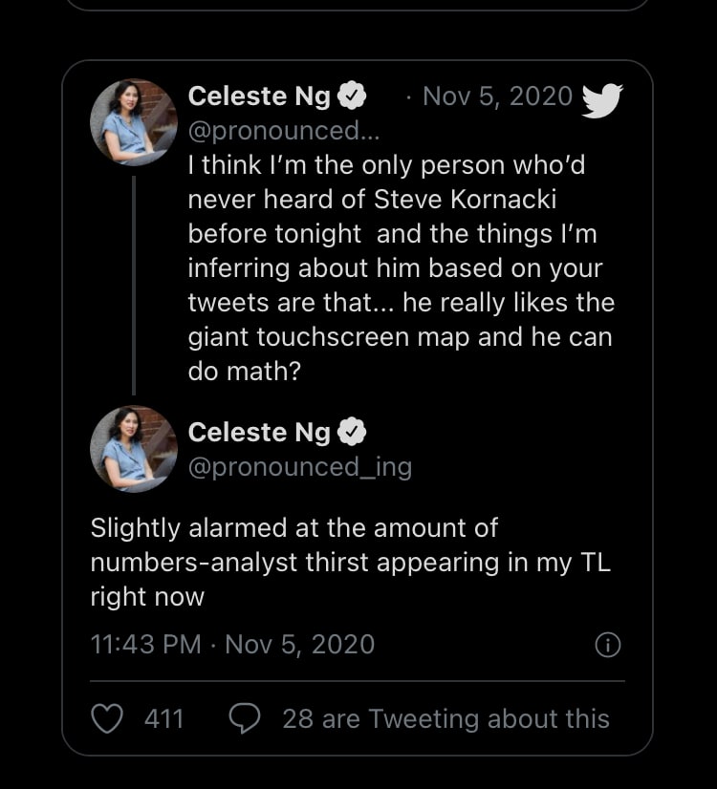Open the lower Celeste Ng profile photo

pyautogui.click(x=134, y=449)
